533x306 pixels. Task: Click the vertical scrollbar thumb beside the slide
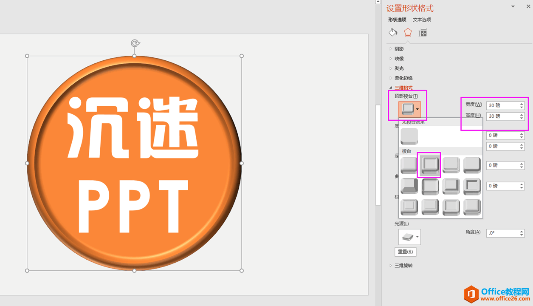pos(378,155)
